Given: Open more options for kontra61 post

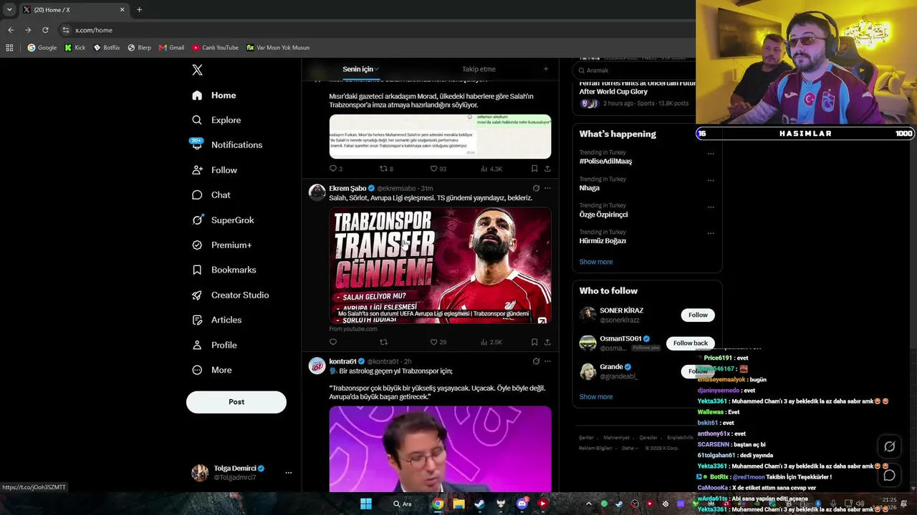Looking at the screenshot, I should (x=547, y=361).
